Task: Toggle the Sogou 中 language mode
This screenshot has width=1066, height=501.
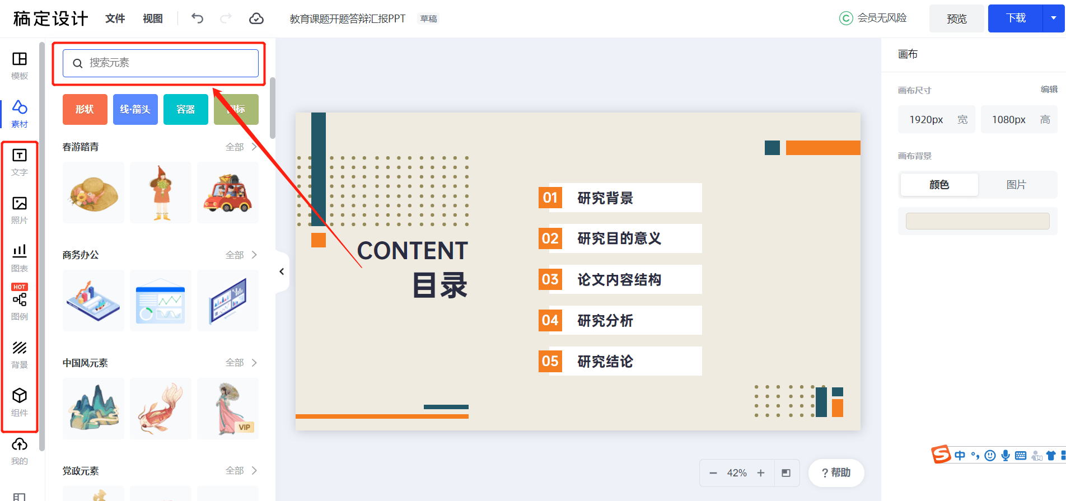Action: click(960, 456)
